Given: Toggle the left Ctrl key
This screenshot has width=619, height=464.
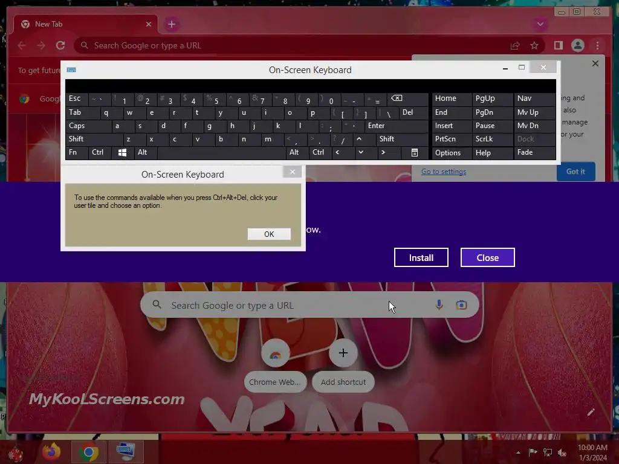Looking at the screenshot, I should click(100, 152).
